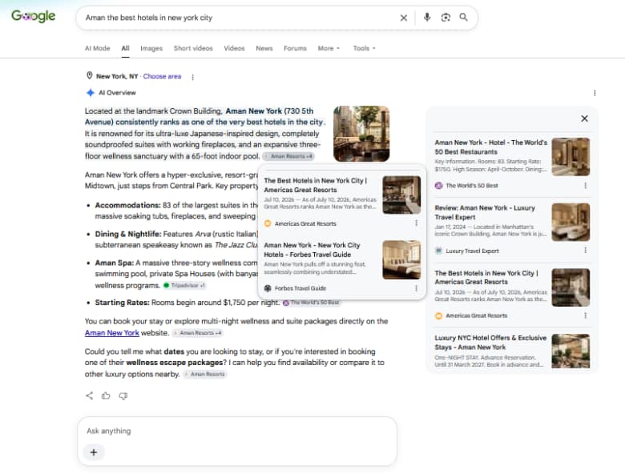This screenshot has height=474, width=625.
Task: Click Aman Resorts +4 chip after website
Action: (x=198, y=332)
